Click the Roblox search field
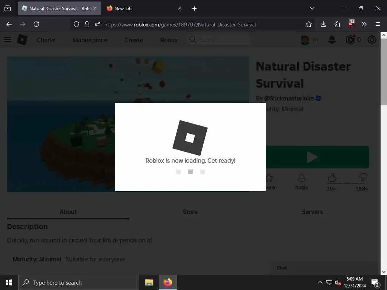The image size is (387, 290). coord(219,40)
